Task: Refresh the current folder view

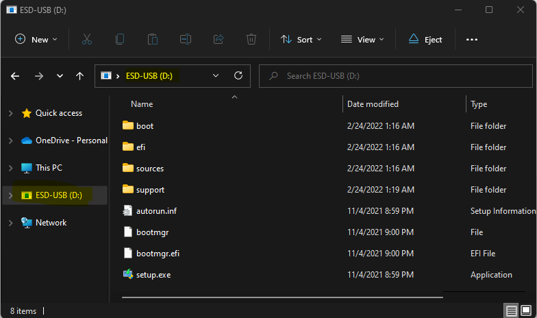Action: 238,75
